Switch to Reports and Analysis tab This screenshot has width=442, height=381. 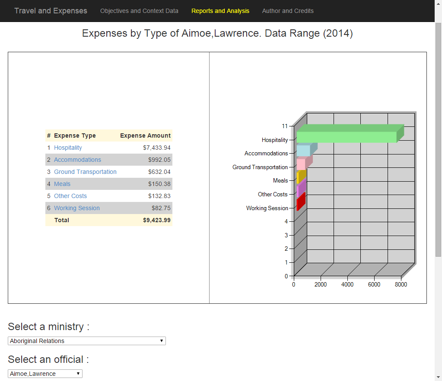point(220,11)
